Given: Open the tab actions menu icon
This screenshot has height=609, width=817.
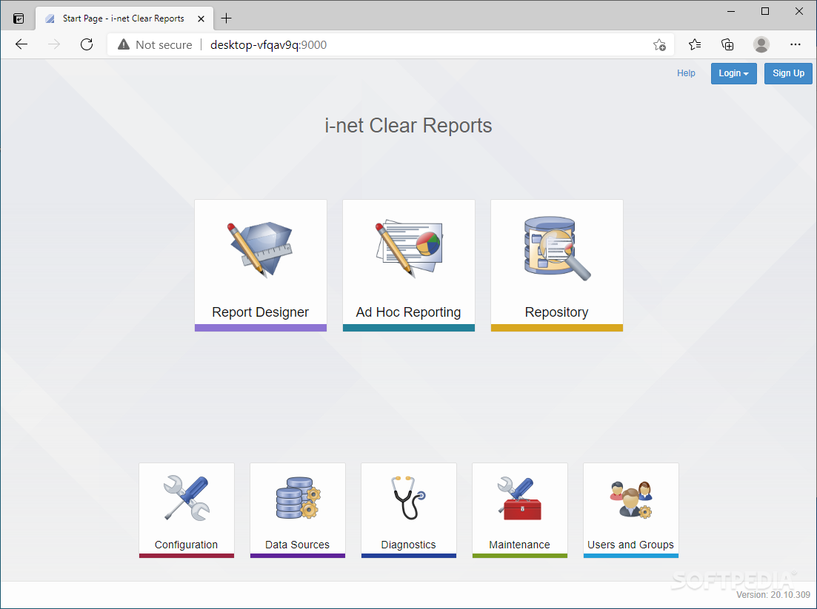Looking at the screenshot, I should [x=19, y=18].
